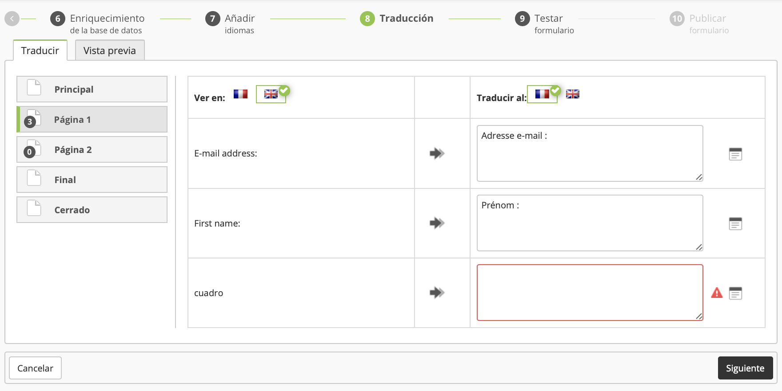The height and width of the screenshot is (391, 782).
Task: Select French flag under Traducir al
Action: (542, 94)
